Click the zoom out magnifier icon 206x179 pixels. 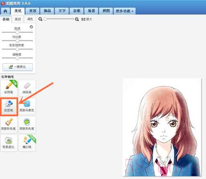40,19
